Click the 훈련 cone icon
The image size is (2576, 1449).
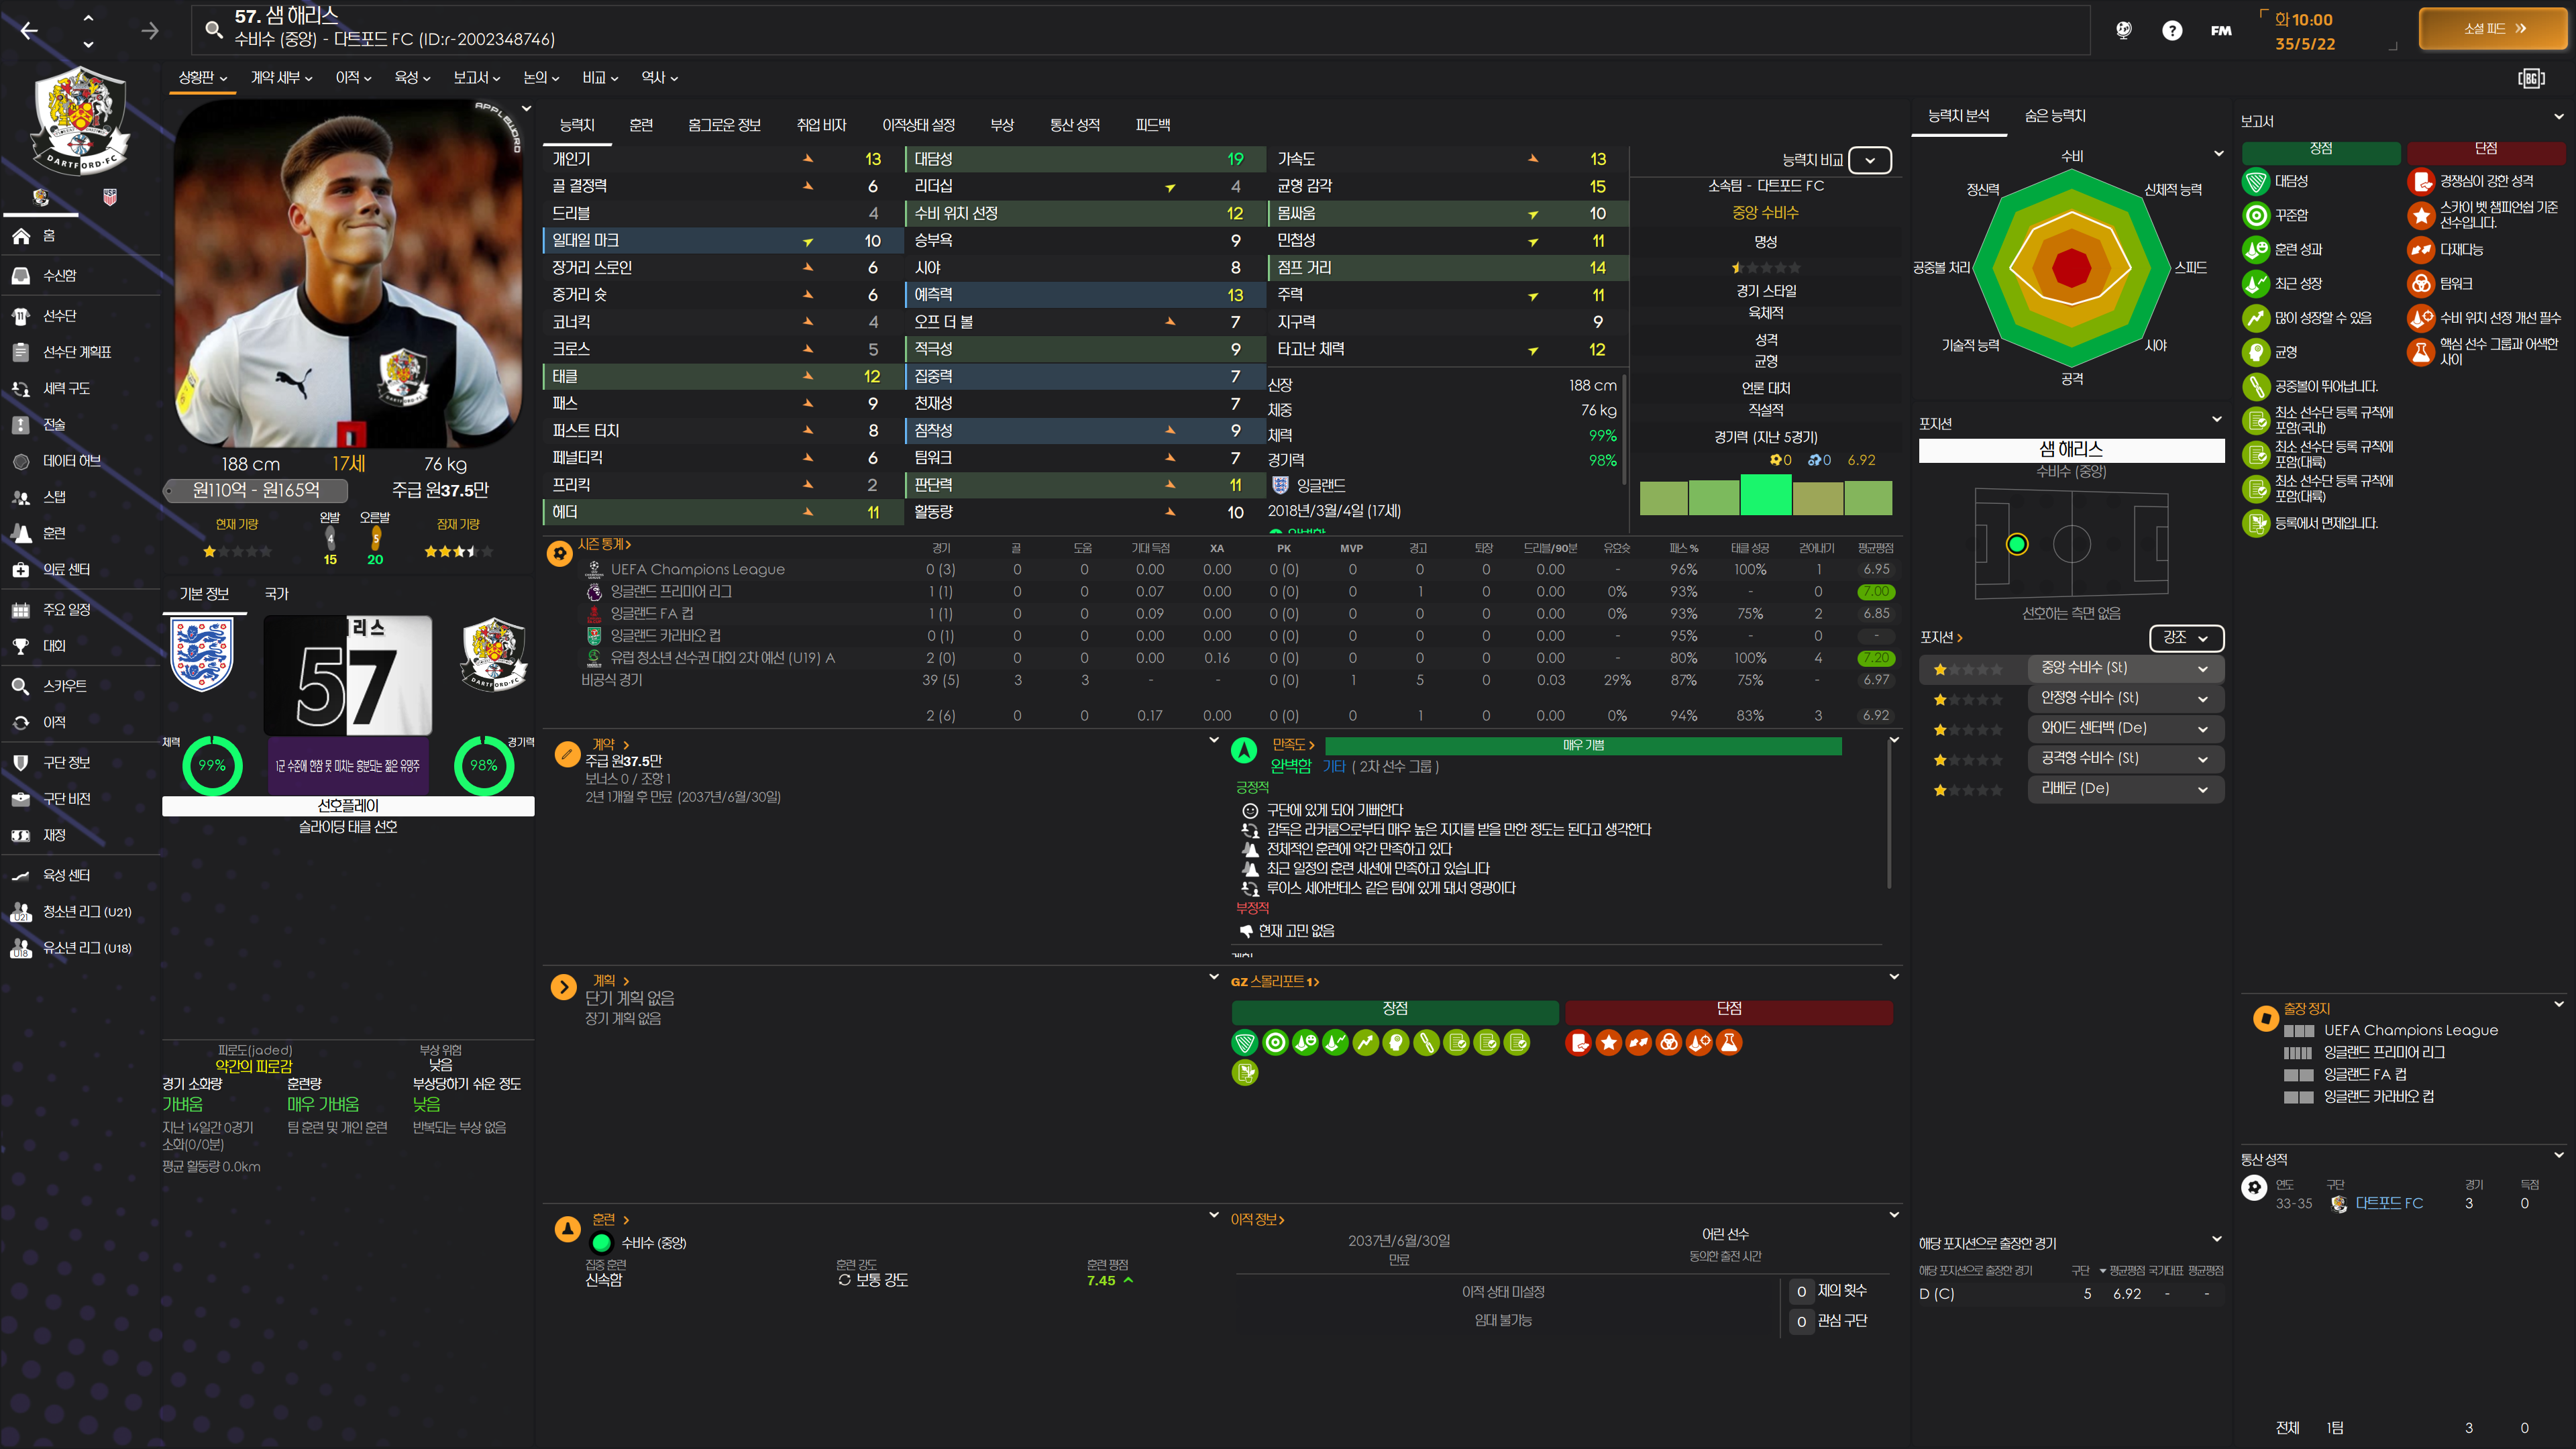[x=567, y=1229]
